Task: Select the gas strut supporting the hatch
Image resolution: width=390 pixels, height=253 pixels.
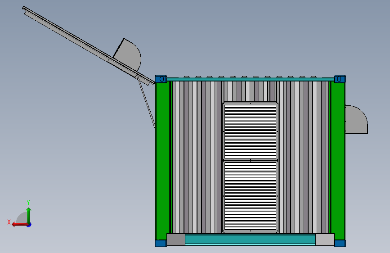Action: pyautogui.click(x=146, y=103)
